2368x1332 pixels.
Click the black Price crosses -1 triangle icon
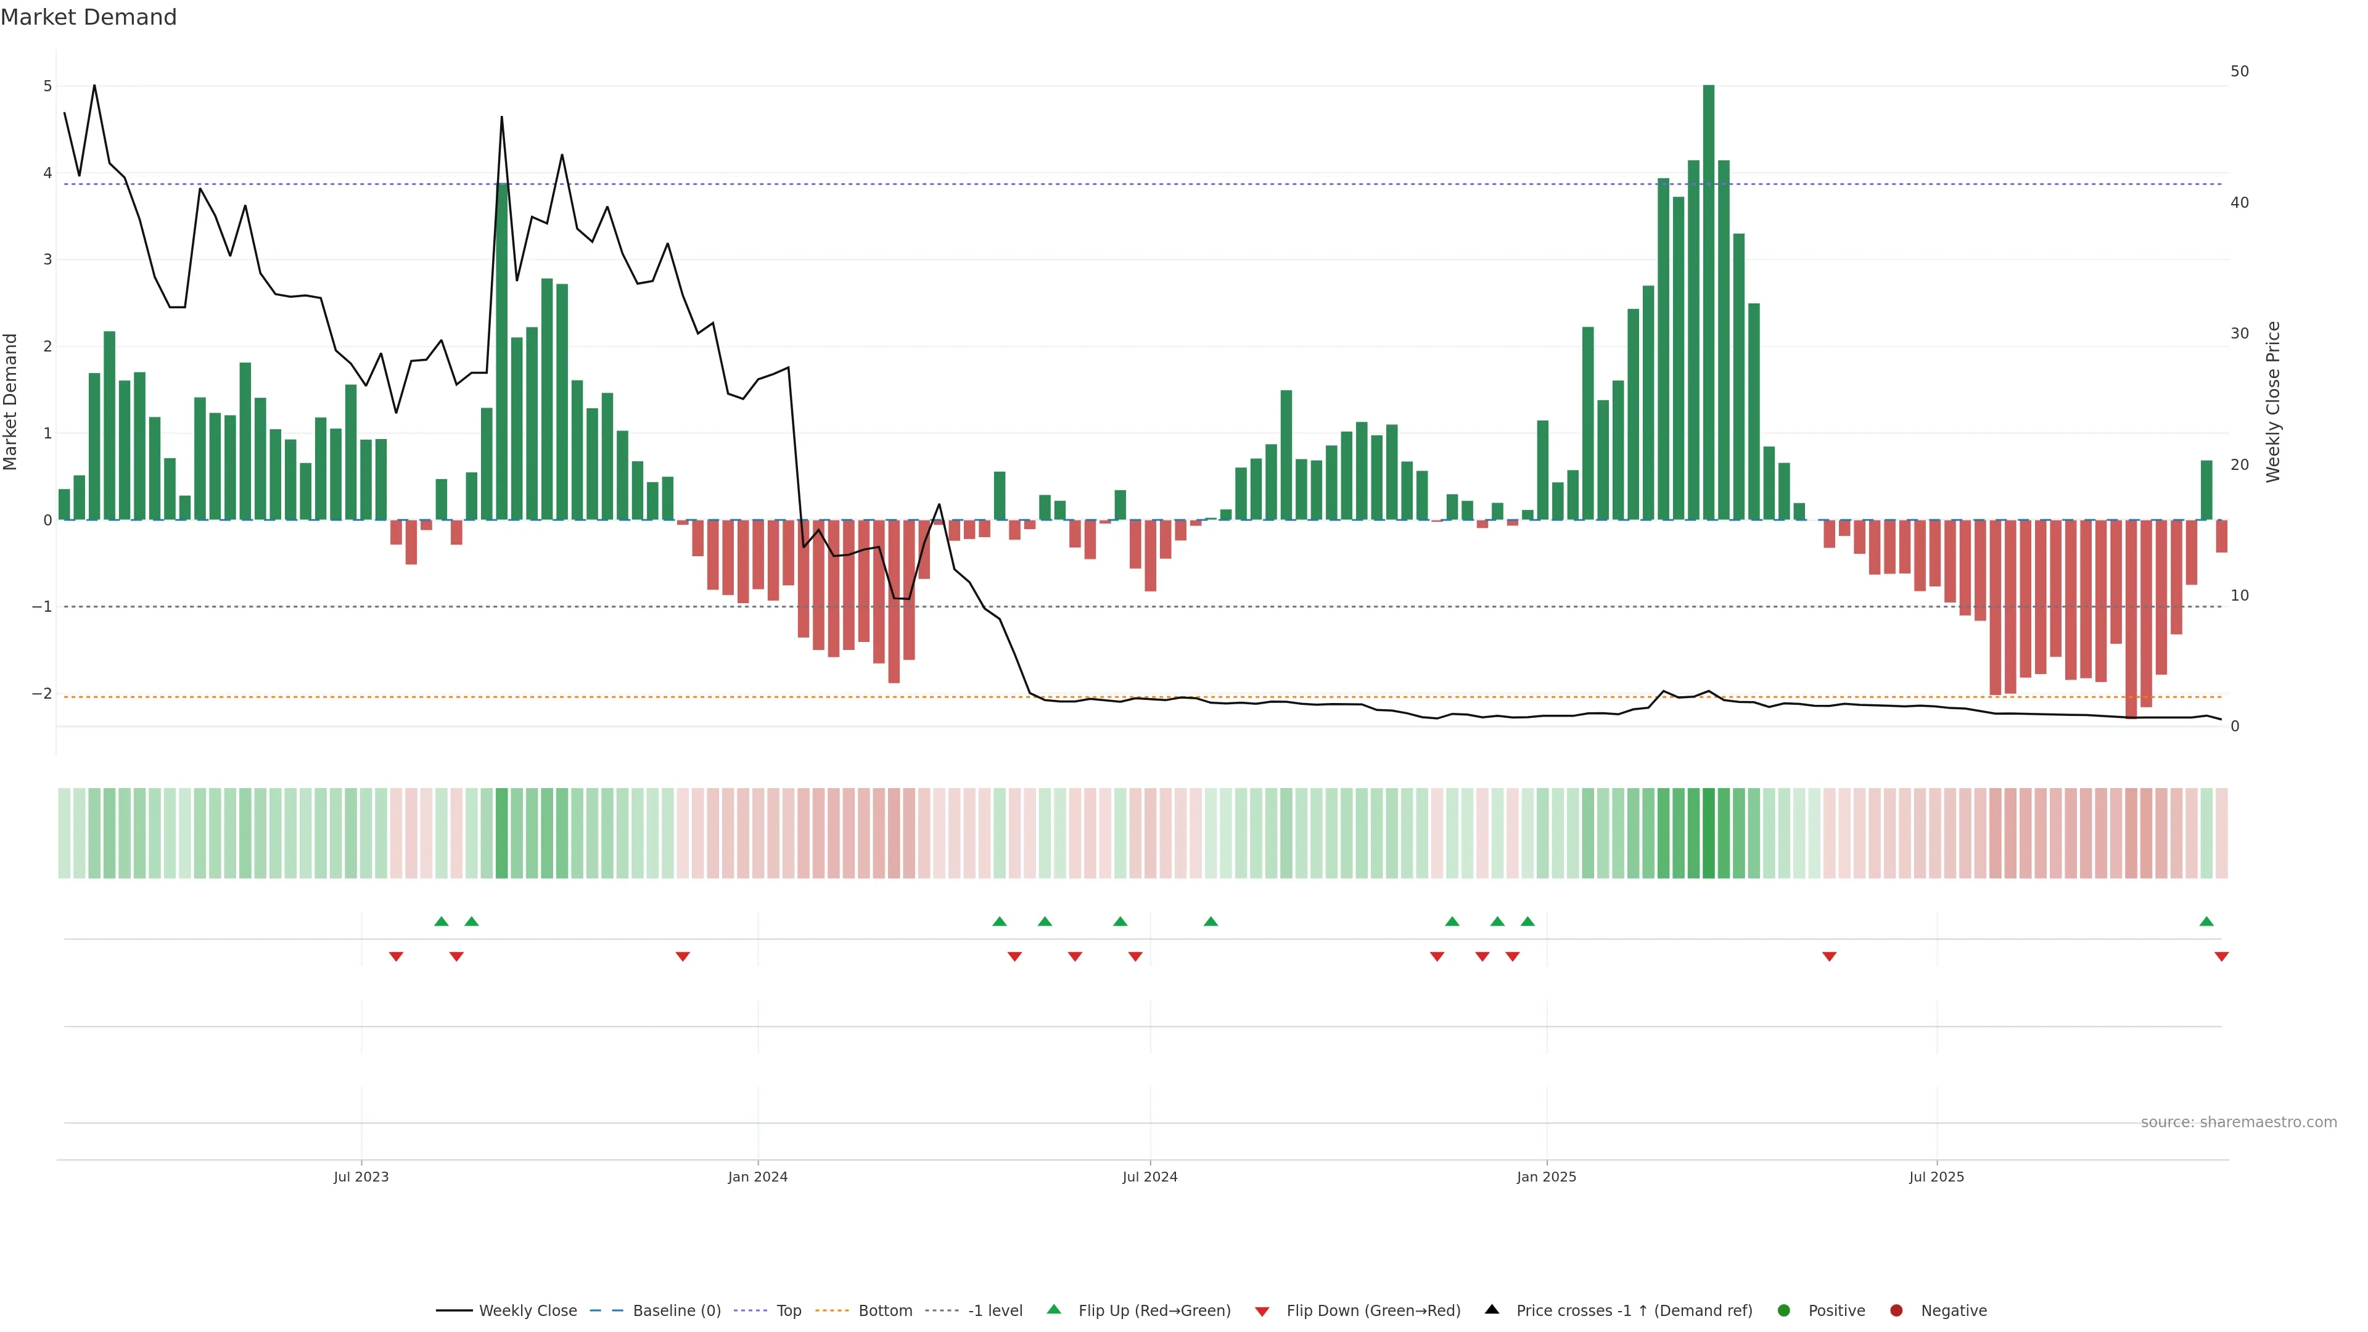1492,1310
